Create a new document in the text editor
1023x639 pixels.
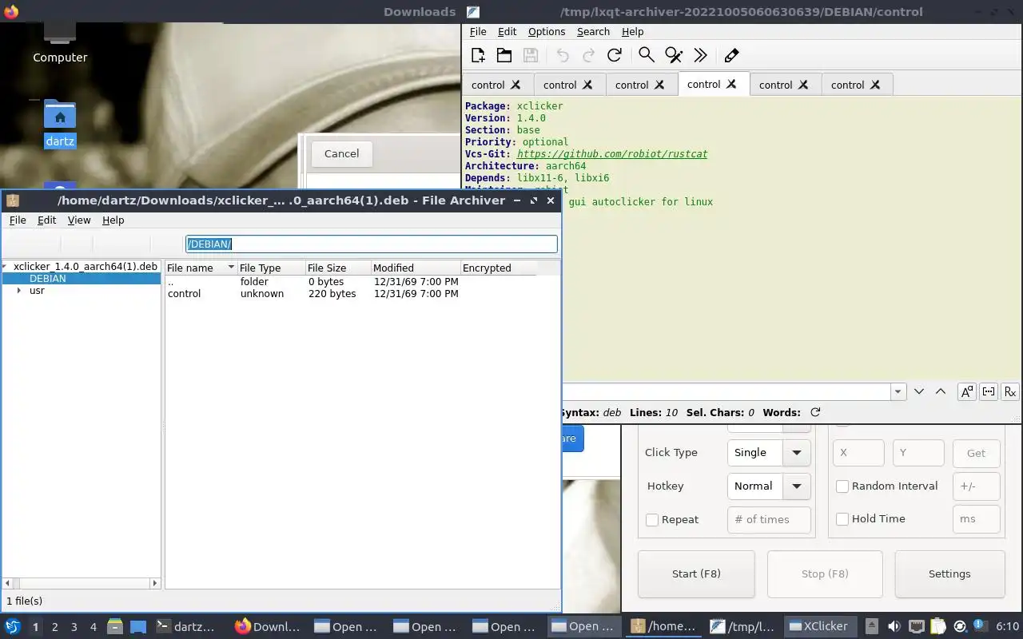point(478,55)
